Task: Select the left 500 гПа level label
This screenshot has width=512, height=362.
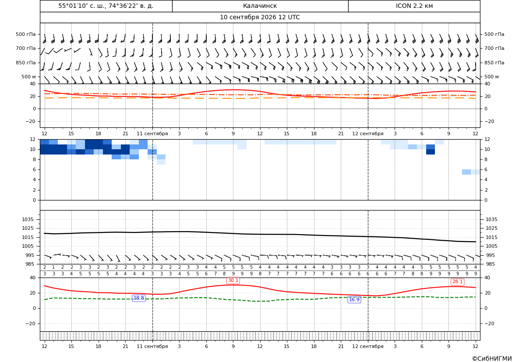Action: (x=26, y=34)
